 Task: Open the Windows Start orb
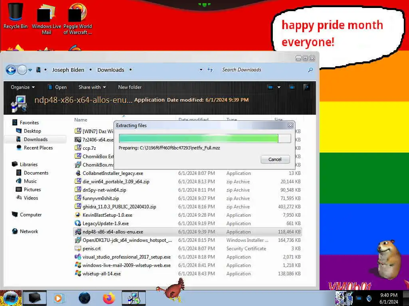[x=10, y=298]
